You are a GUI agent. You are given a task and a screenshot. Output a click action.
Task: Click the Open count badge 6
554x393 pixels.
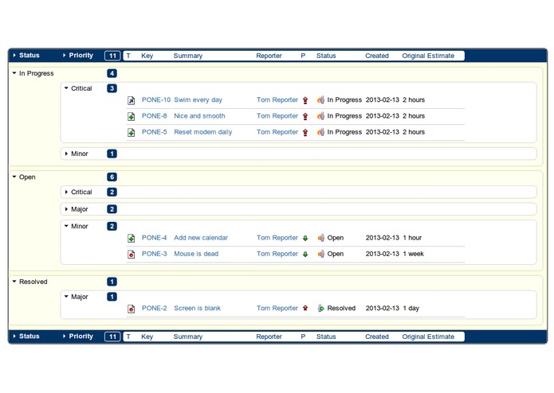112,177
